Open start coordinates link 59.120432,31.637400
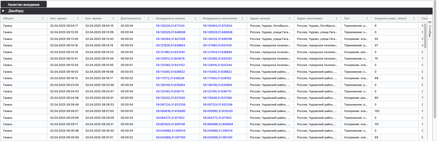This screenshot has width=437, height=141. [170, 97]
